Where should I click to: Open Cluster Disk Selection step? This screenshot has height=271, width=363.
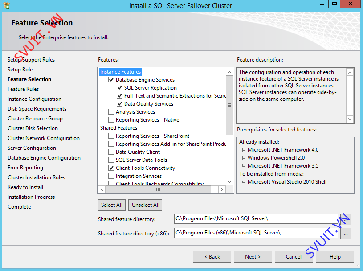pos(33,128)
